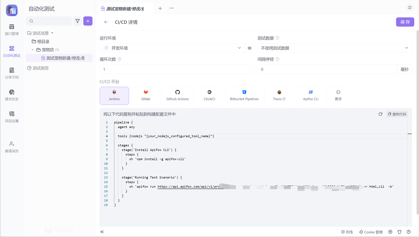Open the 运行环境 开发环境 dropdown

[172, 48]
